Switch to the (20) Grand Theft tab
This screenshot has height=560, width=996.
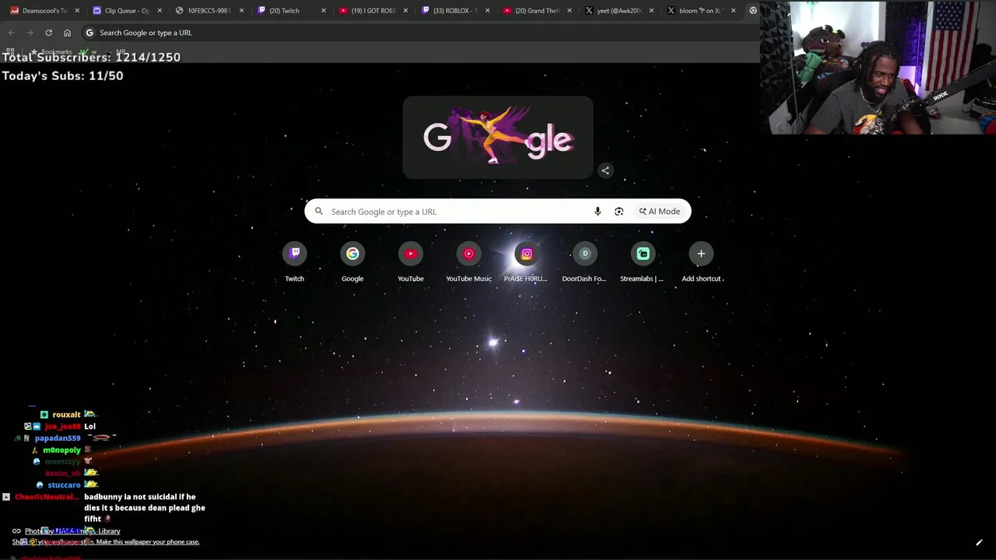(538, 11)
